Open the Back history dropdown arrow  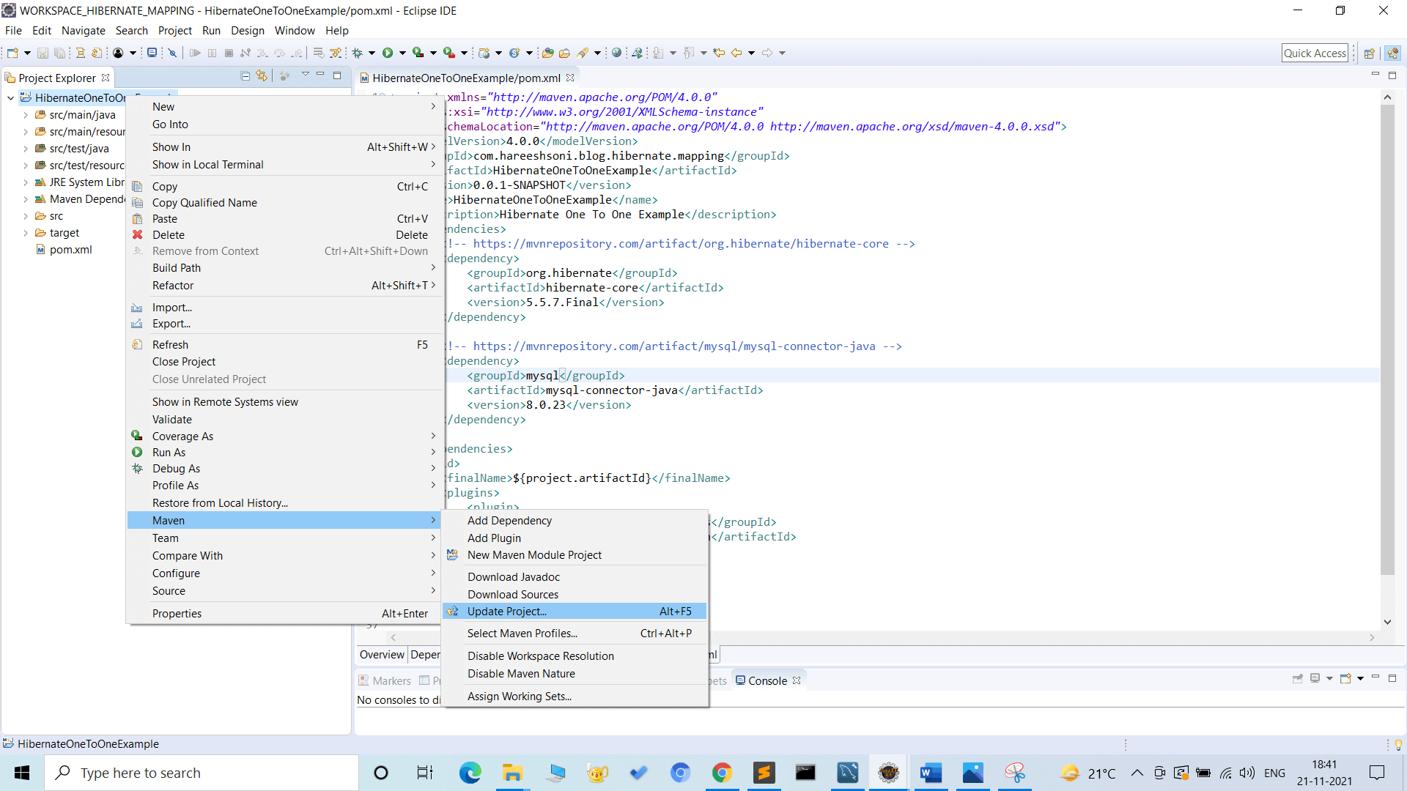click(751, 53)
